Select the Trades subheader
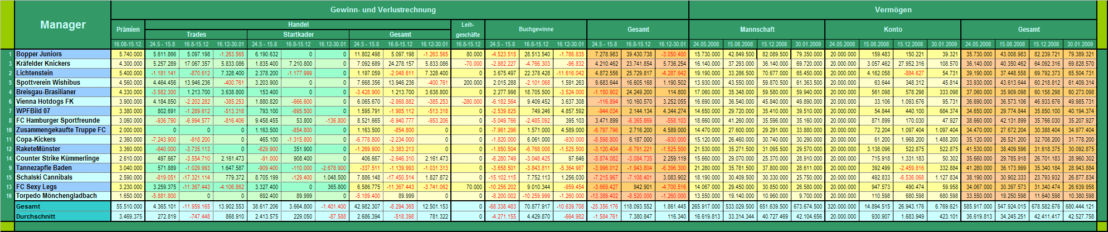 (196, 35)
